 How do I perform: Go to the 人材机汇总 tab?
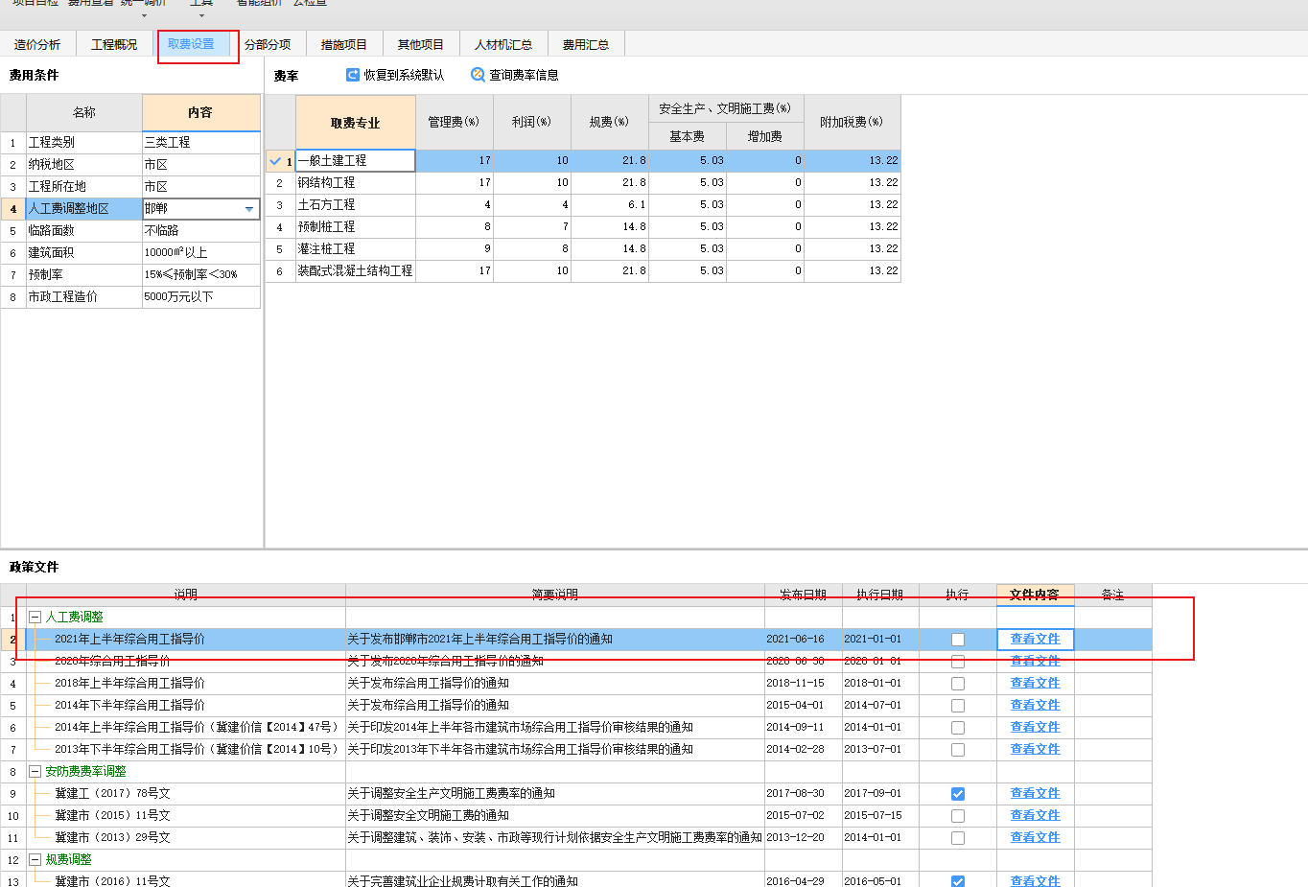[503, 44]
